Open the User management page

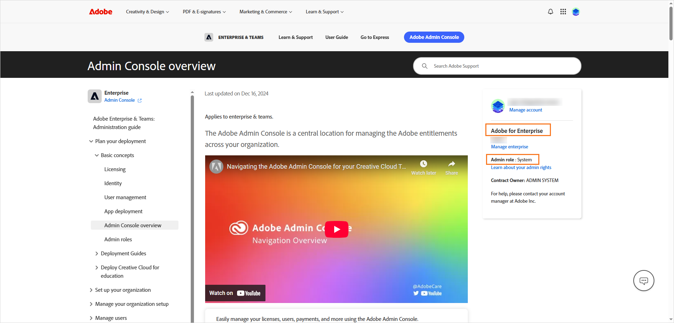tap(125, 197)
